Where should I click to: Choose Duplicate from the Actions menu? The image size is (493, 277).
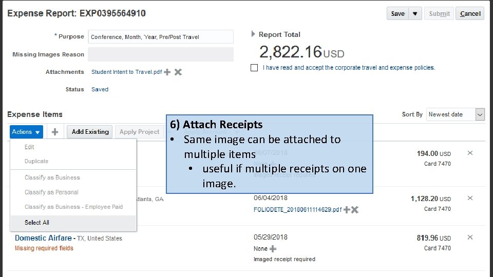click(36, 161)
